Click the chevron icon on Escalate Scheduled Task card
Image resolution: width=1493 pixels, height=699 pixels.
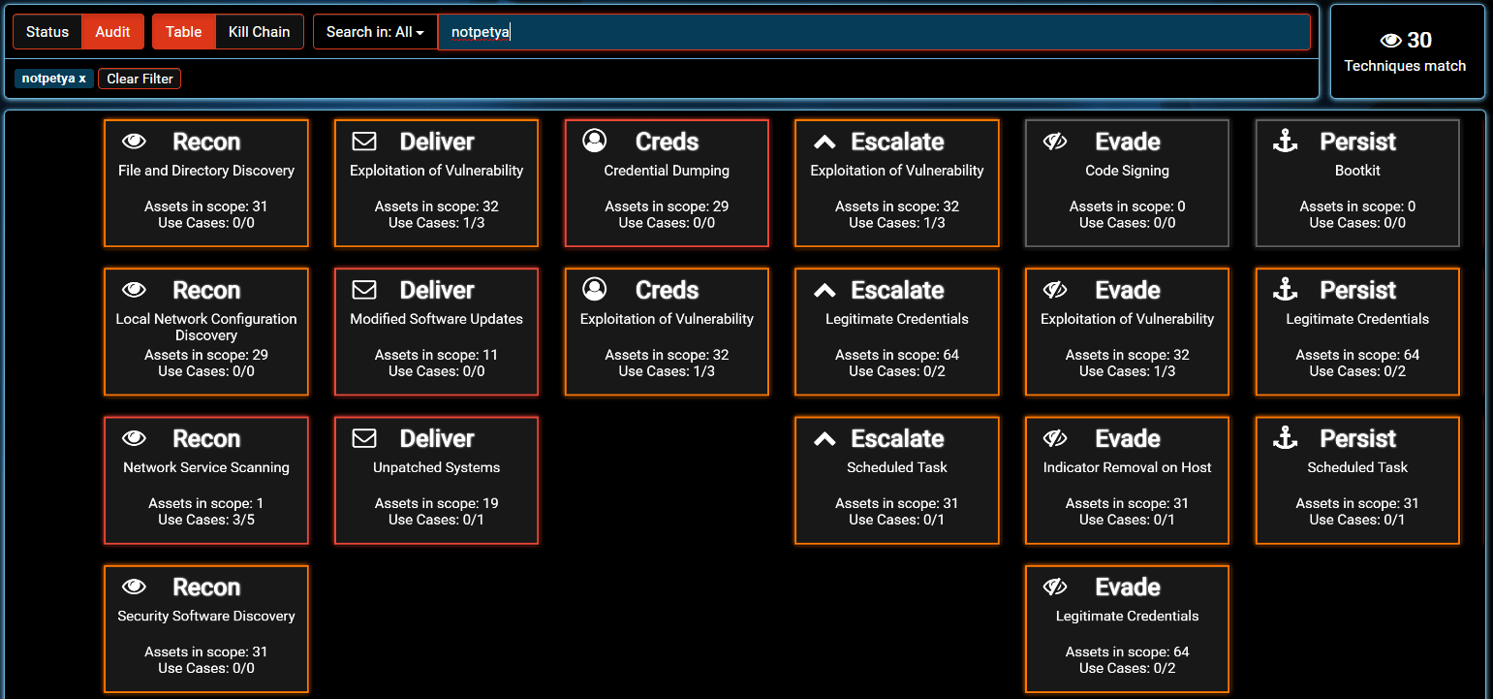tap(824, 439)
